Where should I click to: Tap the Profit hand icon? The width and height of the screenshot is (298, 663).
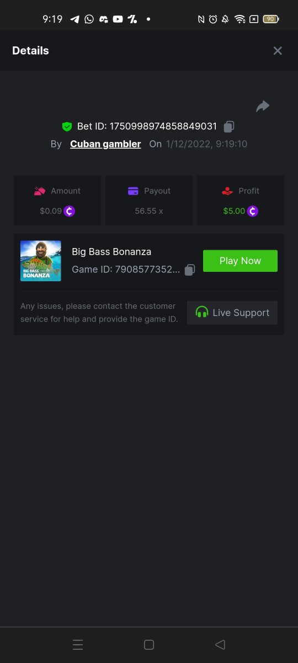227,191
